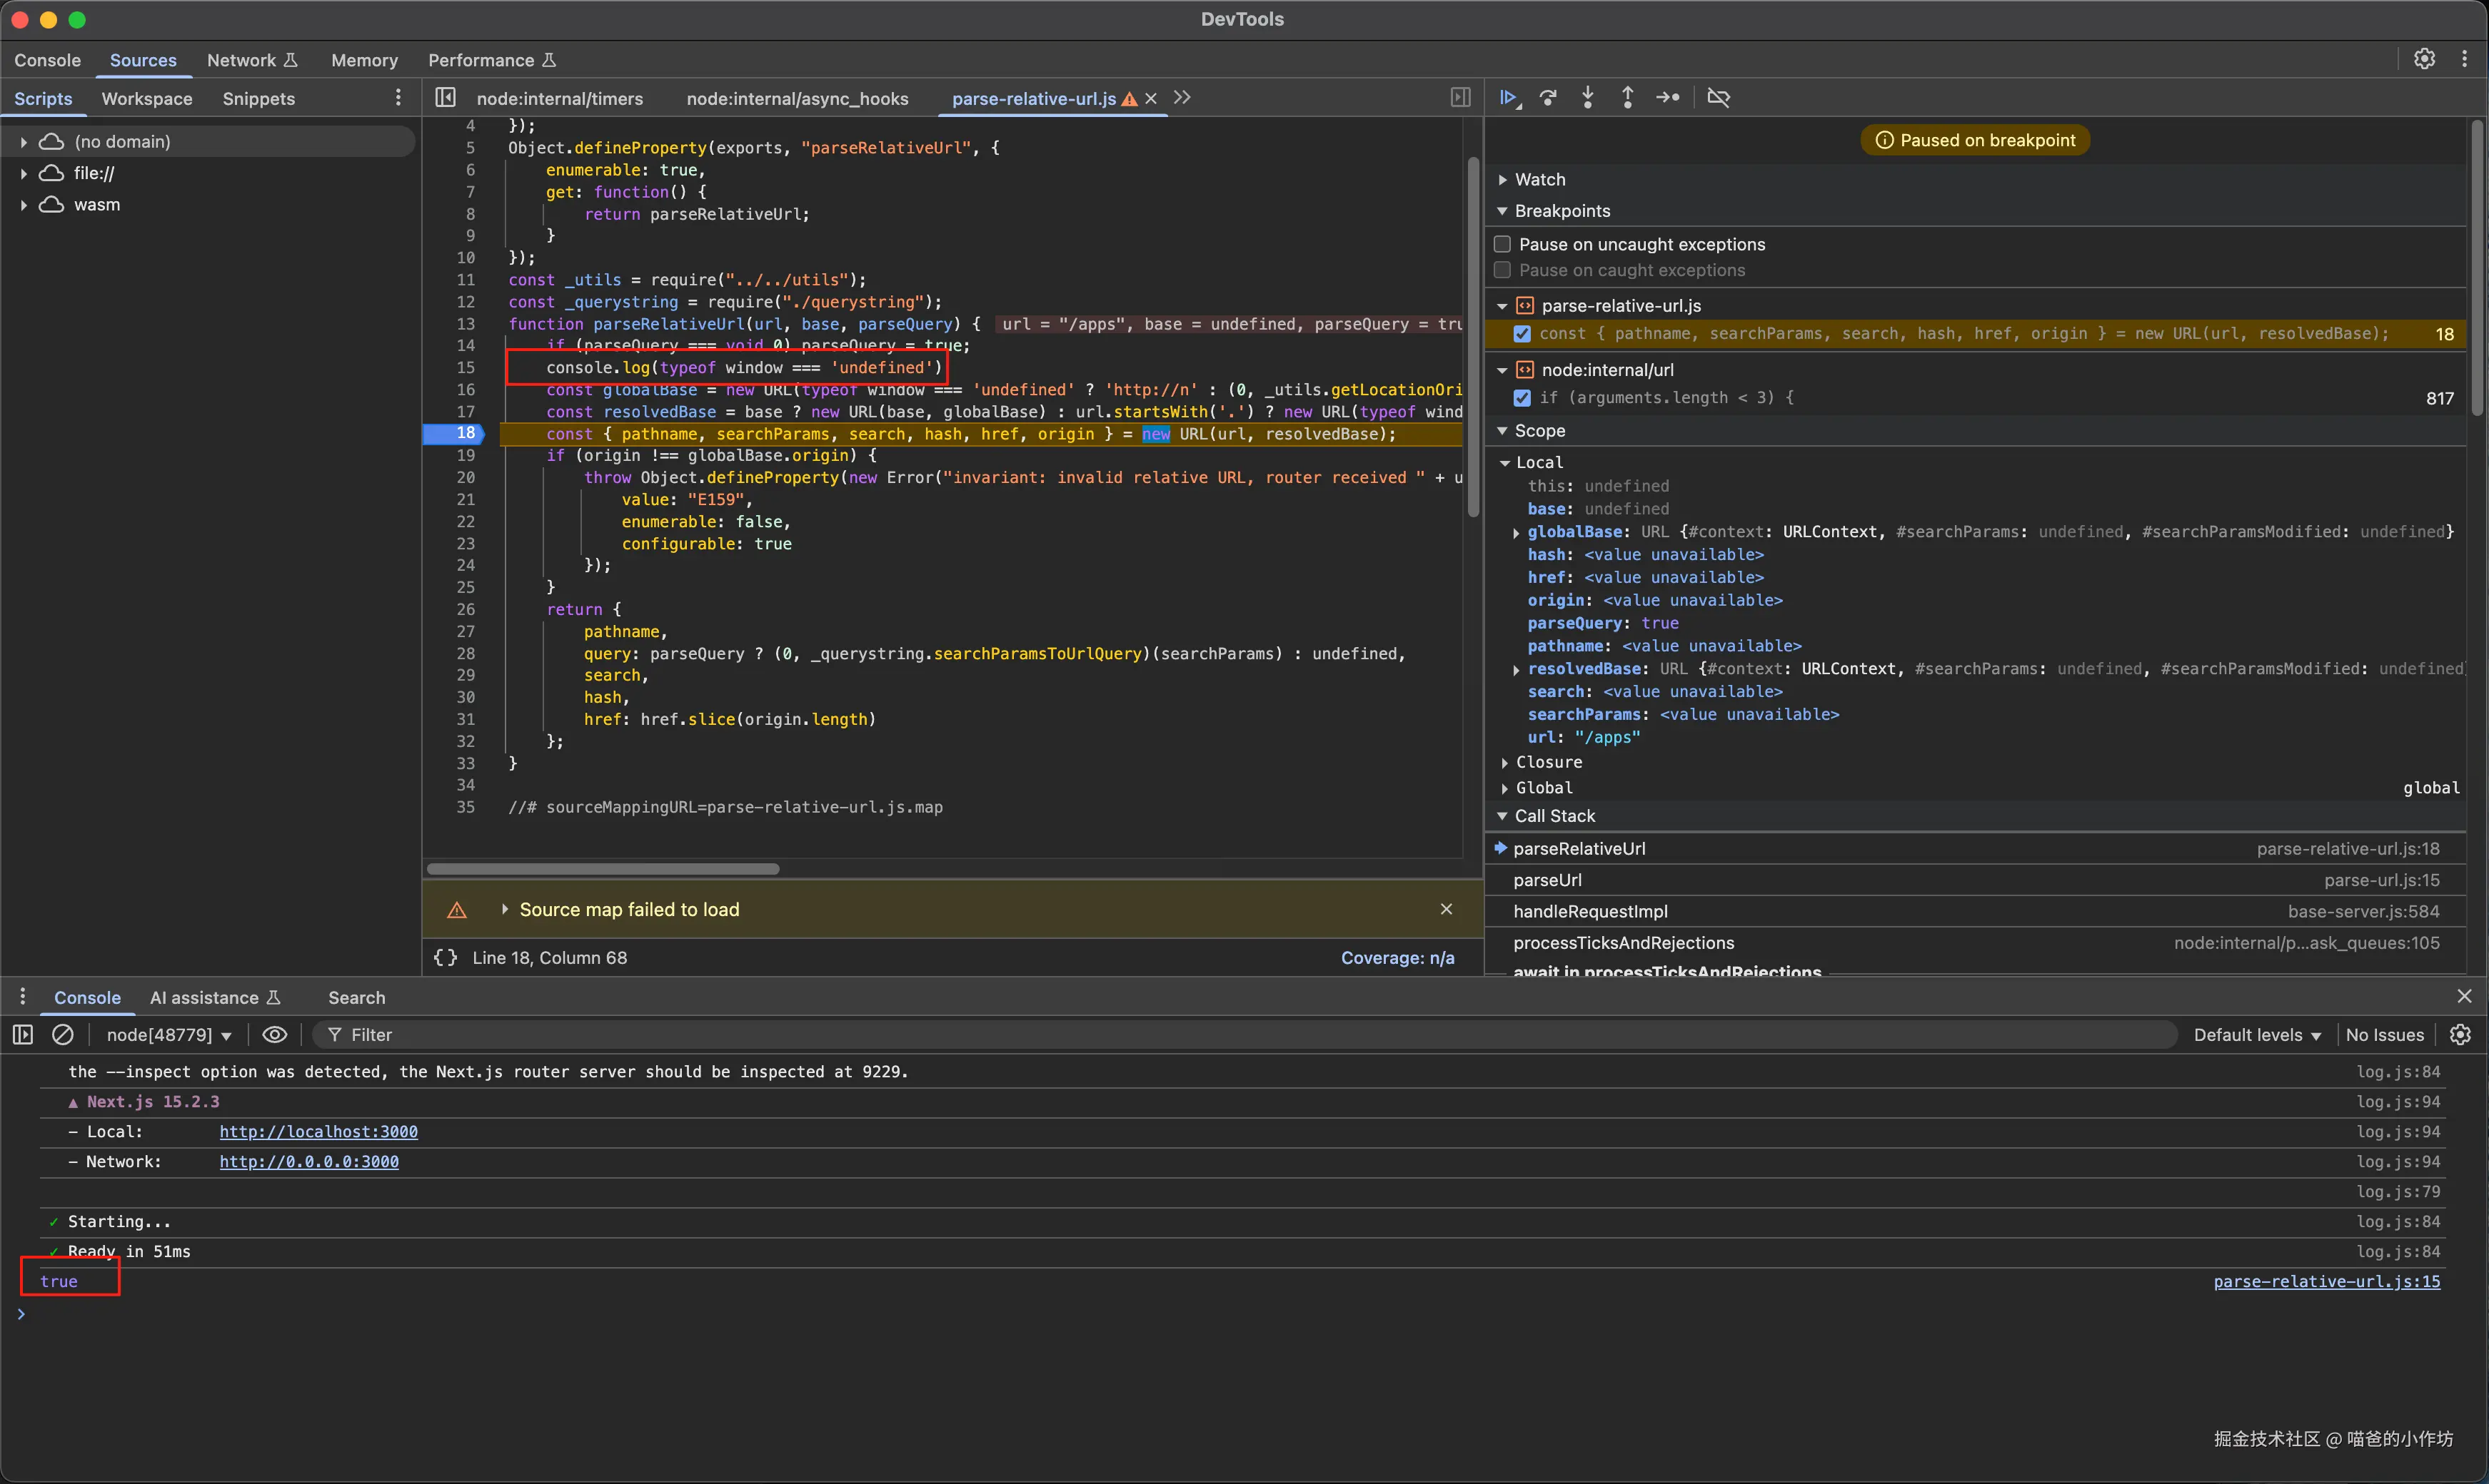
Task: Click the Step over next function call icon
Action: point(1547,98)
